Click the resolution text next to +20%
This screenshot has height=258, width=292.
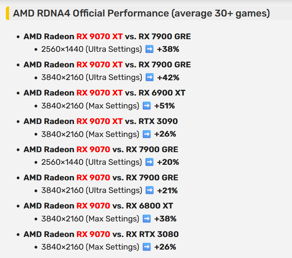click(92, 162)
